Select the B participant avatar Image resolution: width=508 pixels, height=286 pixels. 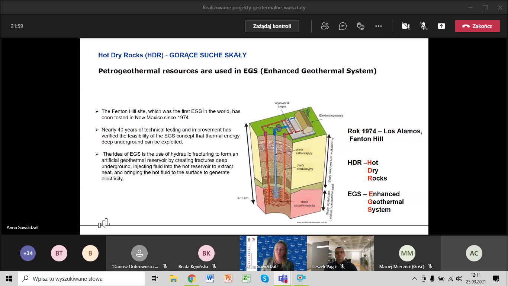point(90,253)
